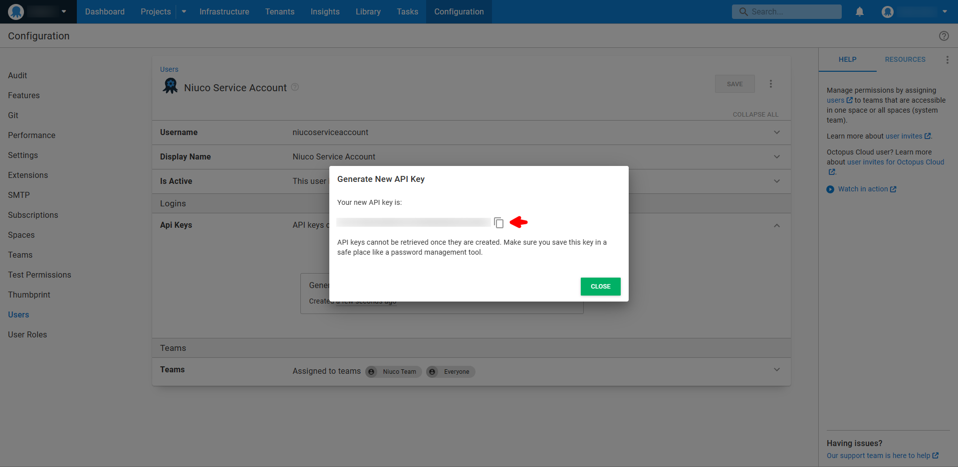Select User Roles in the sidebar
This screenshot has height=467, width=958.
tap(27, 334)
